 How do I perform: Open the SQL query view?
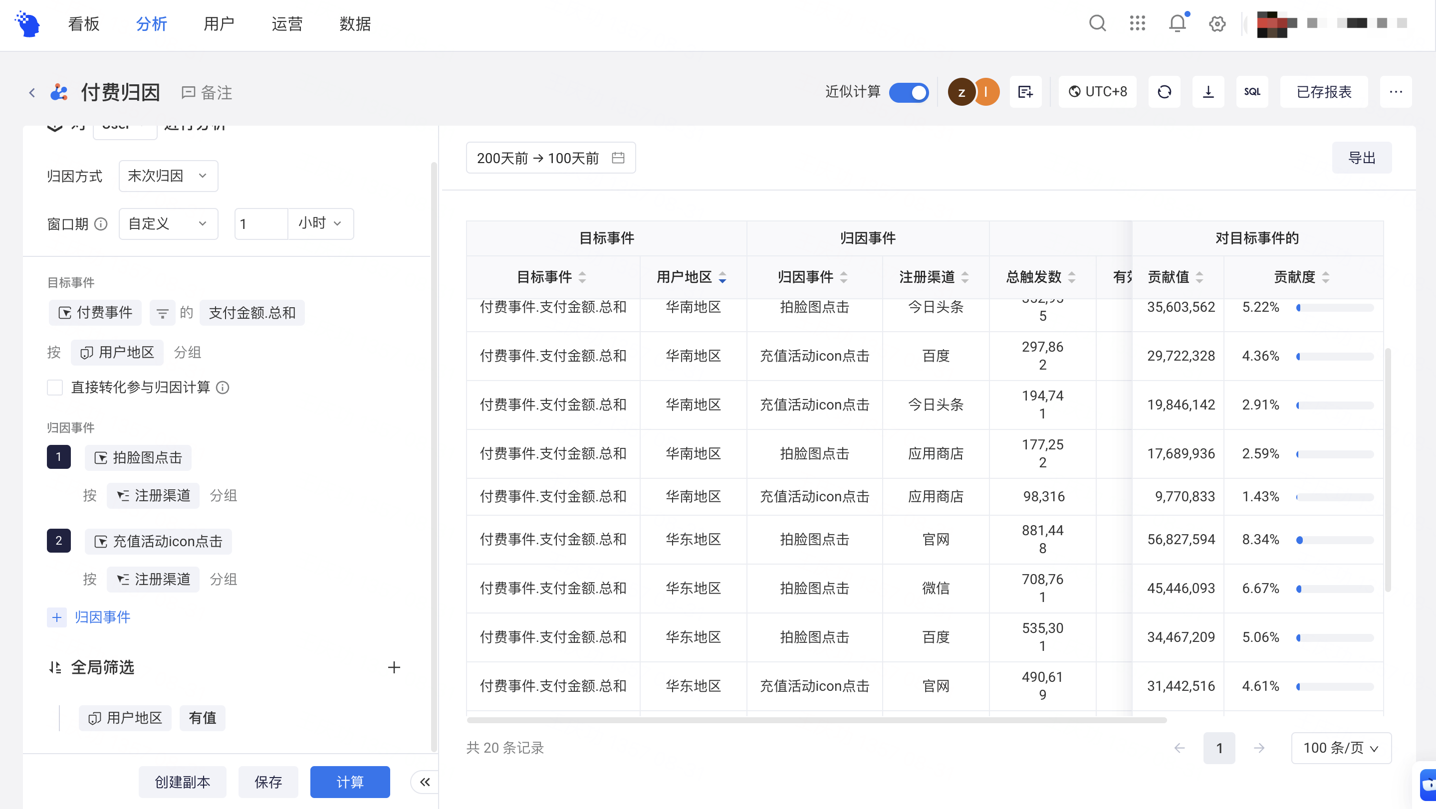point(1252,91)
